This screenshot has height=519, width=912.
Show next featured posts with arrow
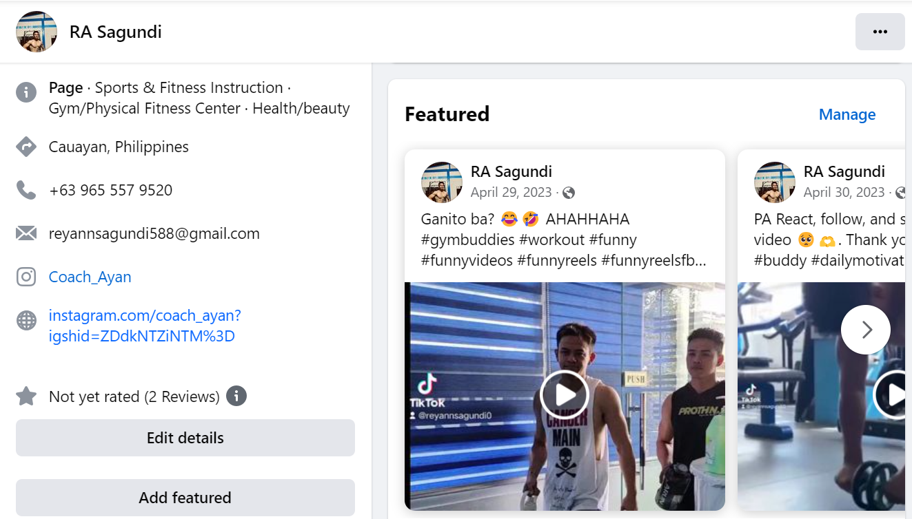coord(866,330)
